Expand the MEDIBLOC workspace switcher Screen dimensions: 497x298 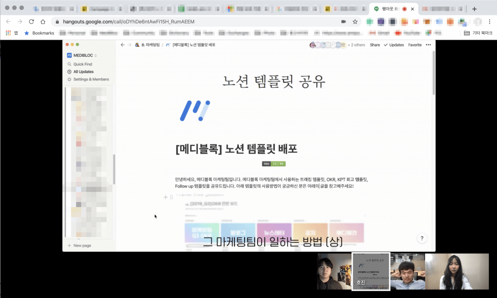pos(82,55)
